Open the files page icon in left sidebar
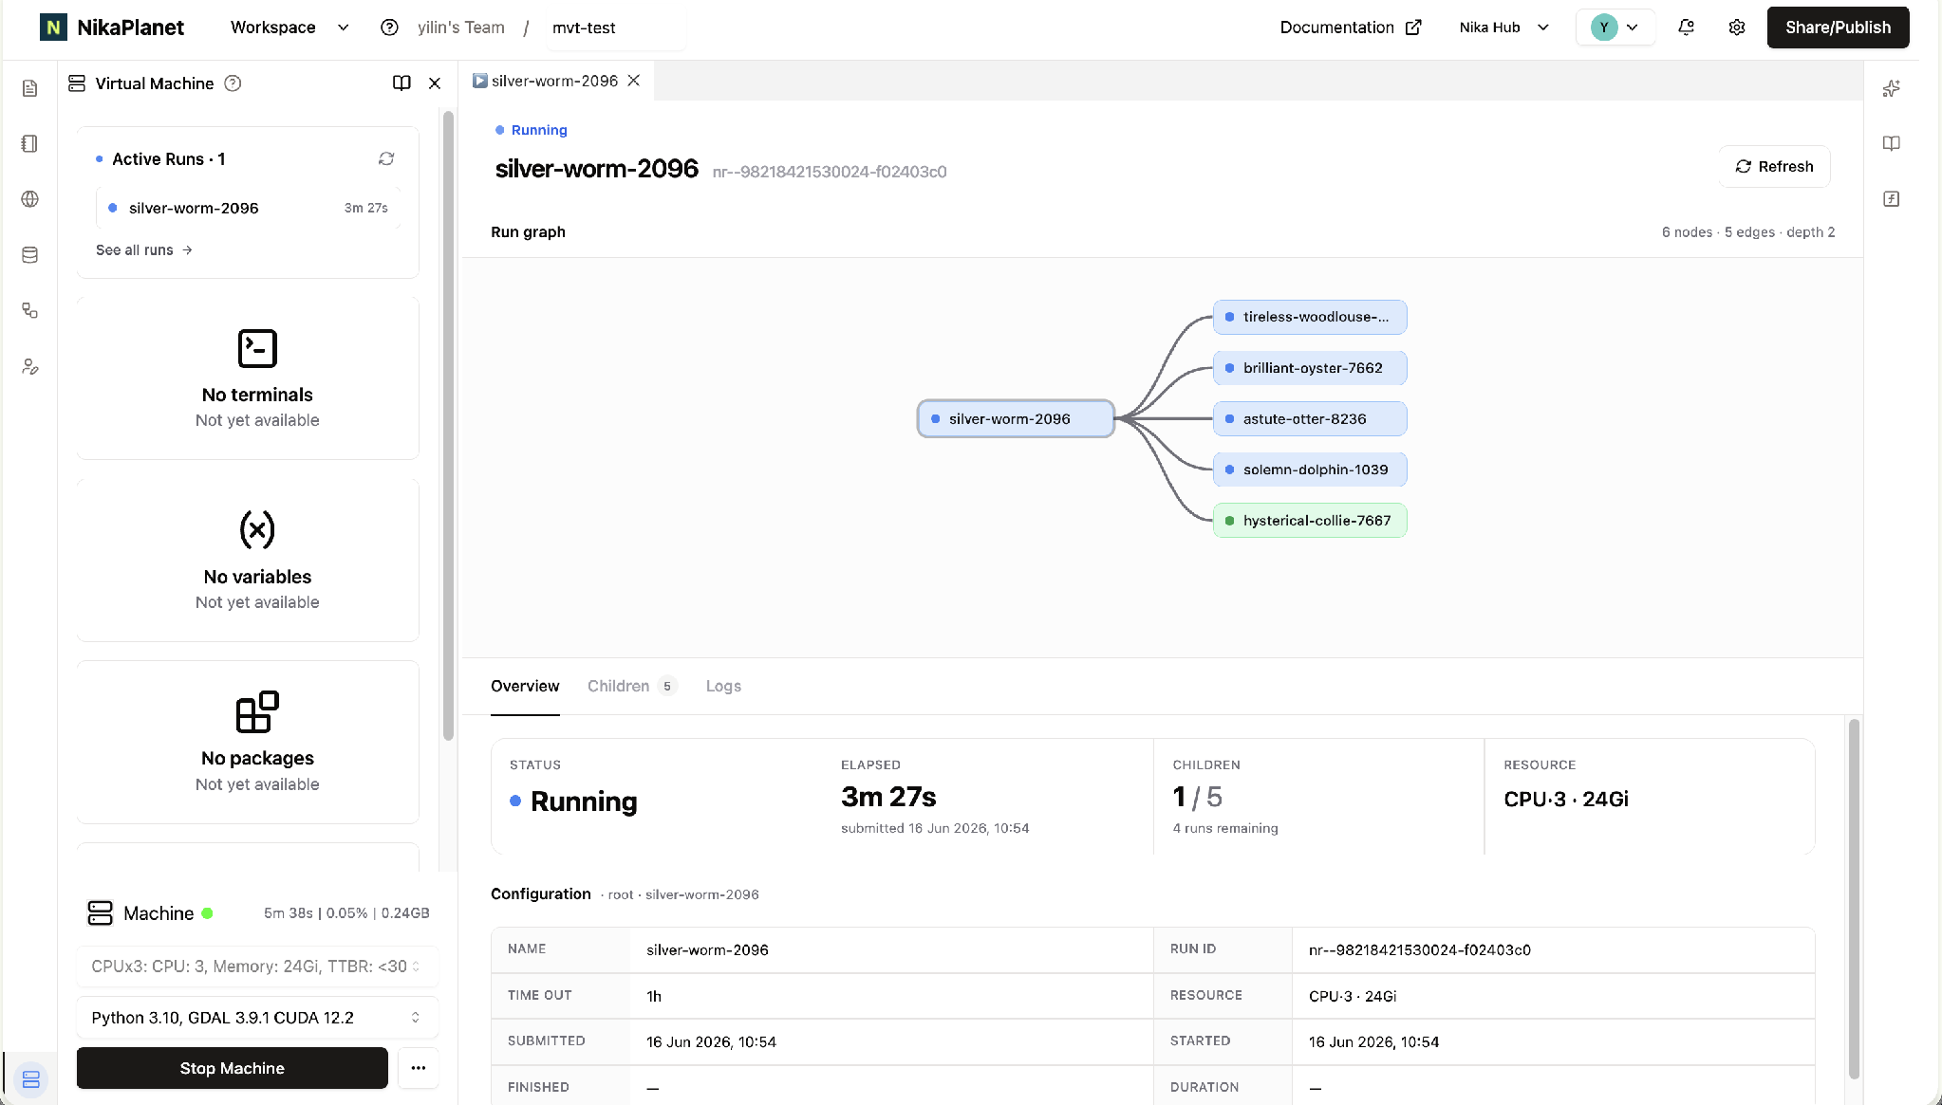1942x1105 pixels. point(30,88)
